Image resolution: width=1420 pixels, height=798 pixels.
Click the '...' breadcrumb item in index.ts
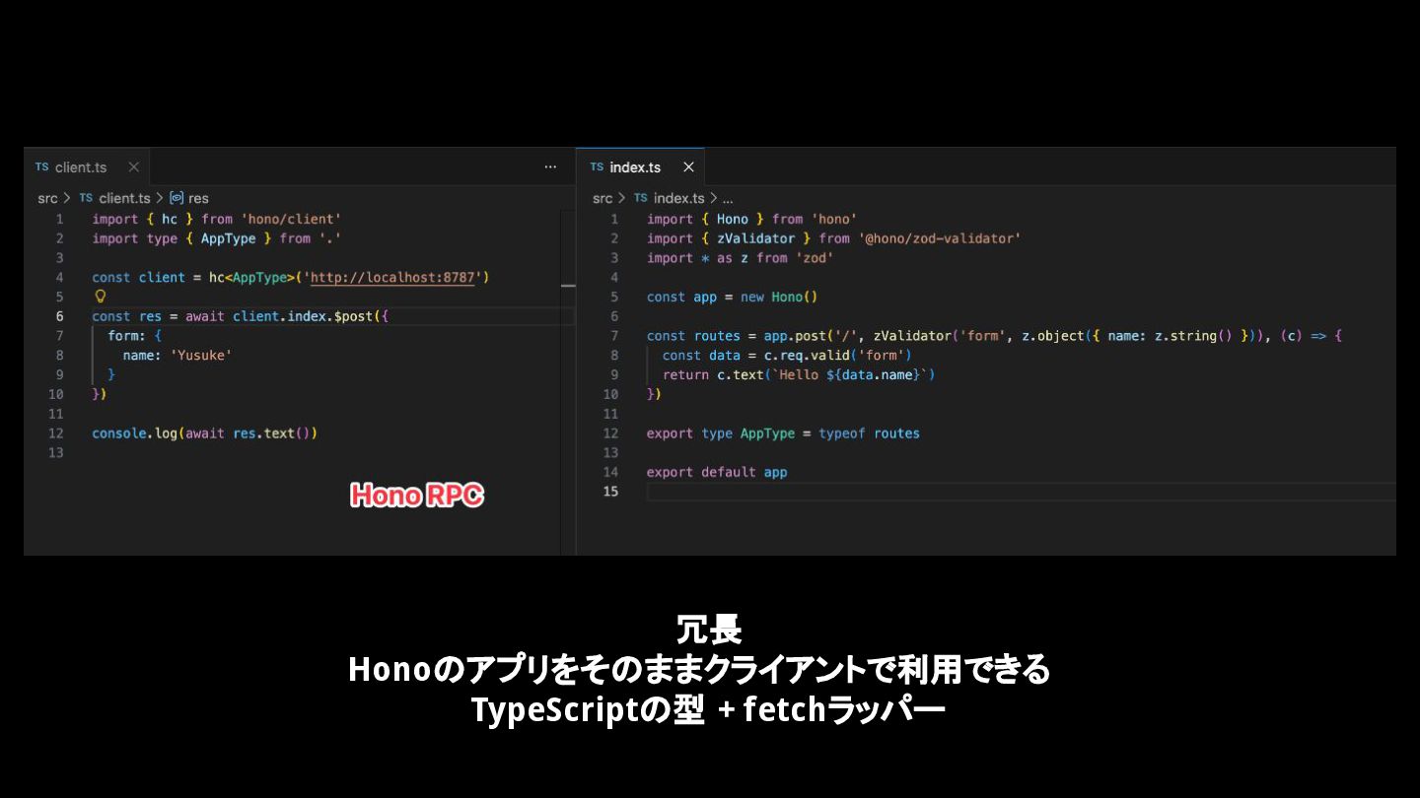(728, 198)
